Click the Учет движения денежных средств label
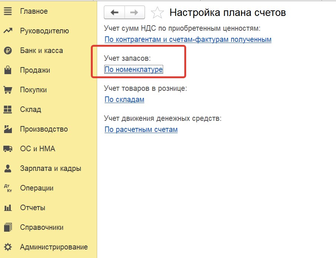The width and height of the screenshot is (336, 258). pyautogui.click(x=163, y=118)
